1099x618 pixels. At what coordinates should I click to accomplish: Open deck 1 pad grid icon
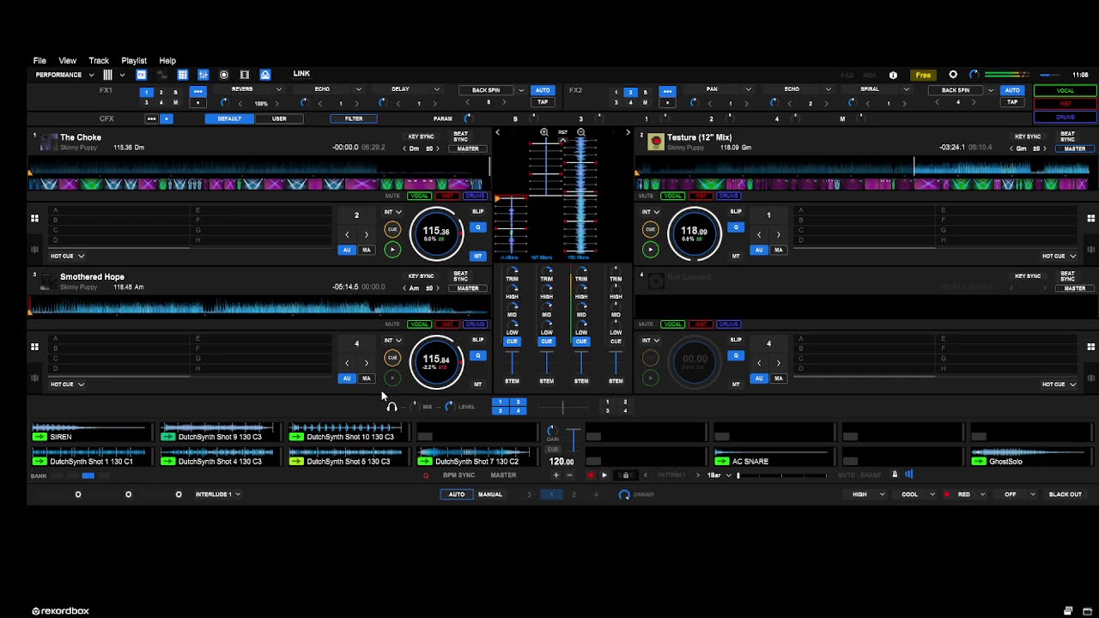34,218
